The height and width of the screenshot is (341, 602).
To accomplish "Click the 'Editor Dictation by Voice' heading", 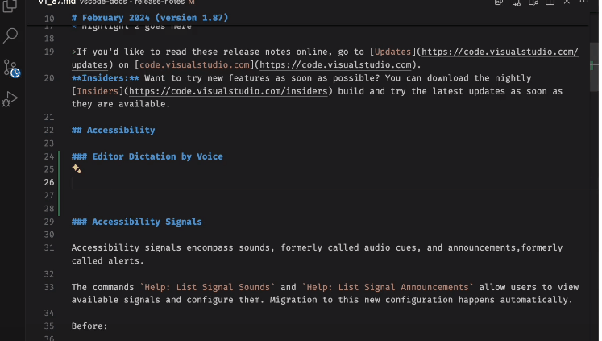I will tap(157, 156).
